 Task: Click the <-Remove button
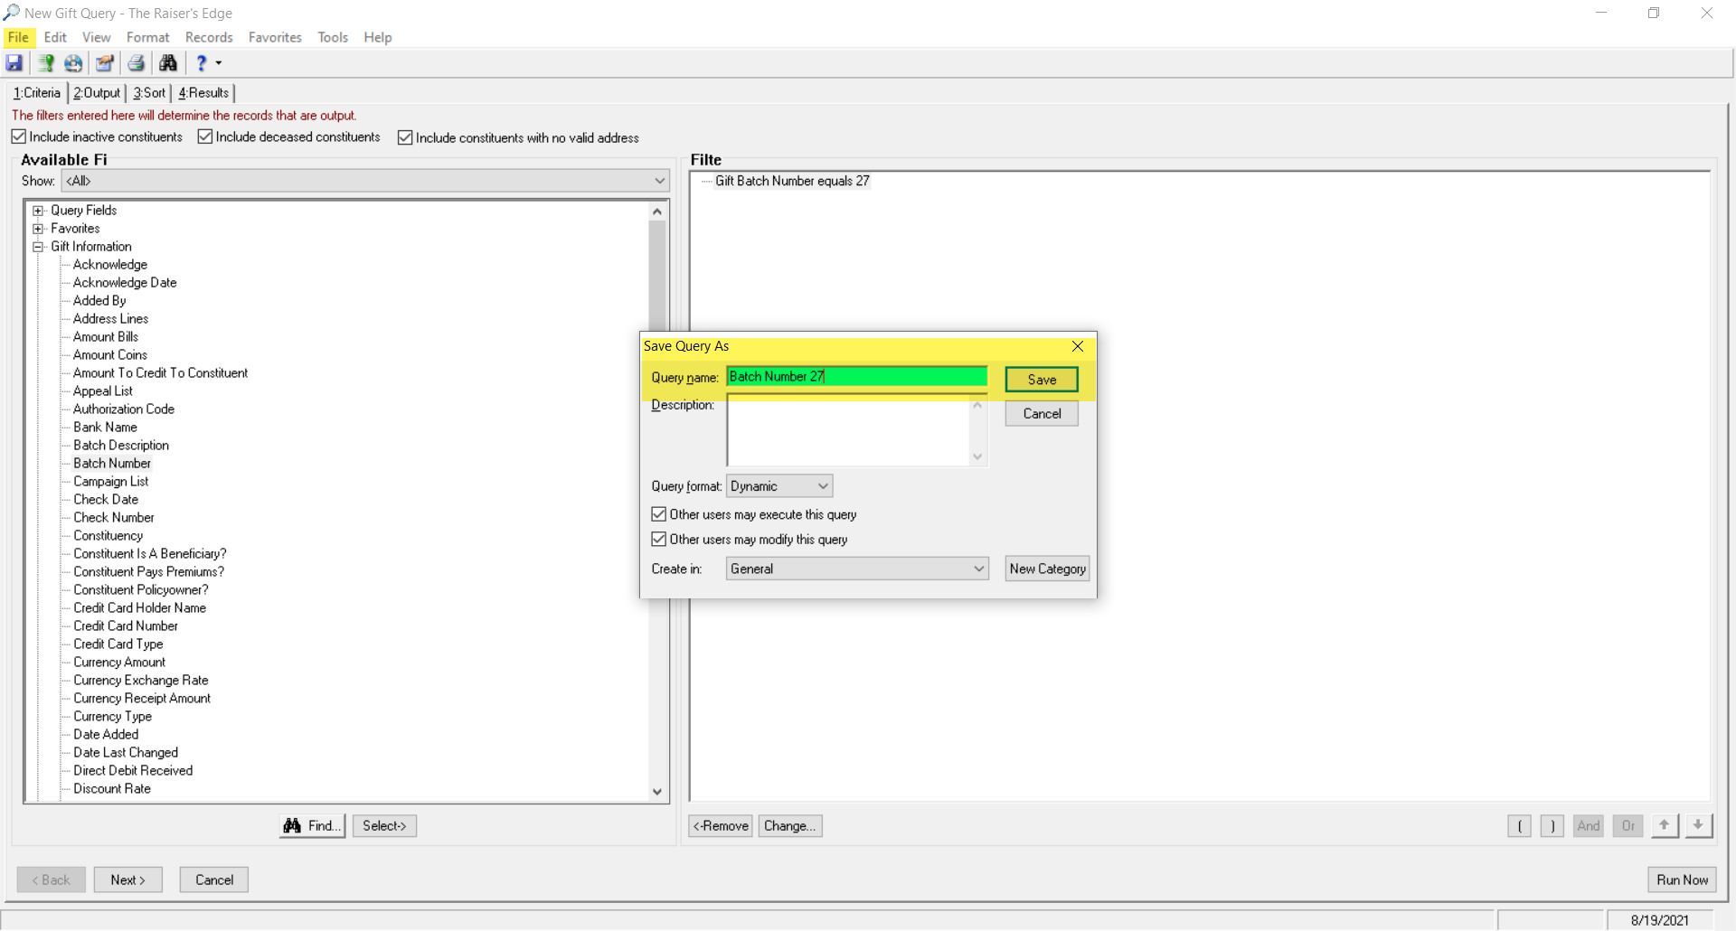[x=721, y=825]
